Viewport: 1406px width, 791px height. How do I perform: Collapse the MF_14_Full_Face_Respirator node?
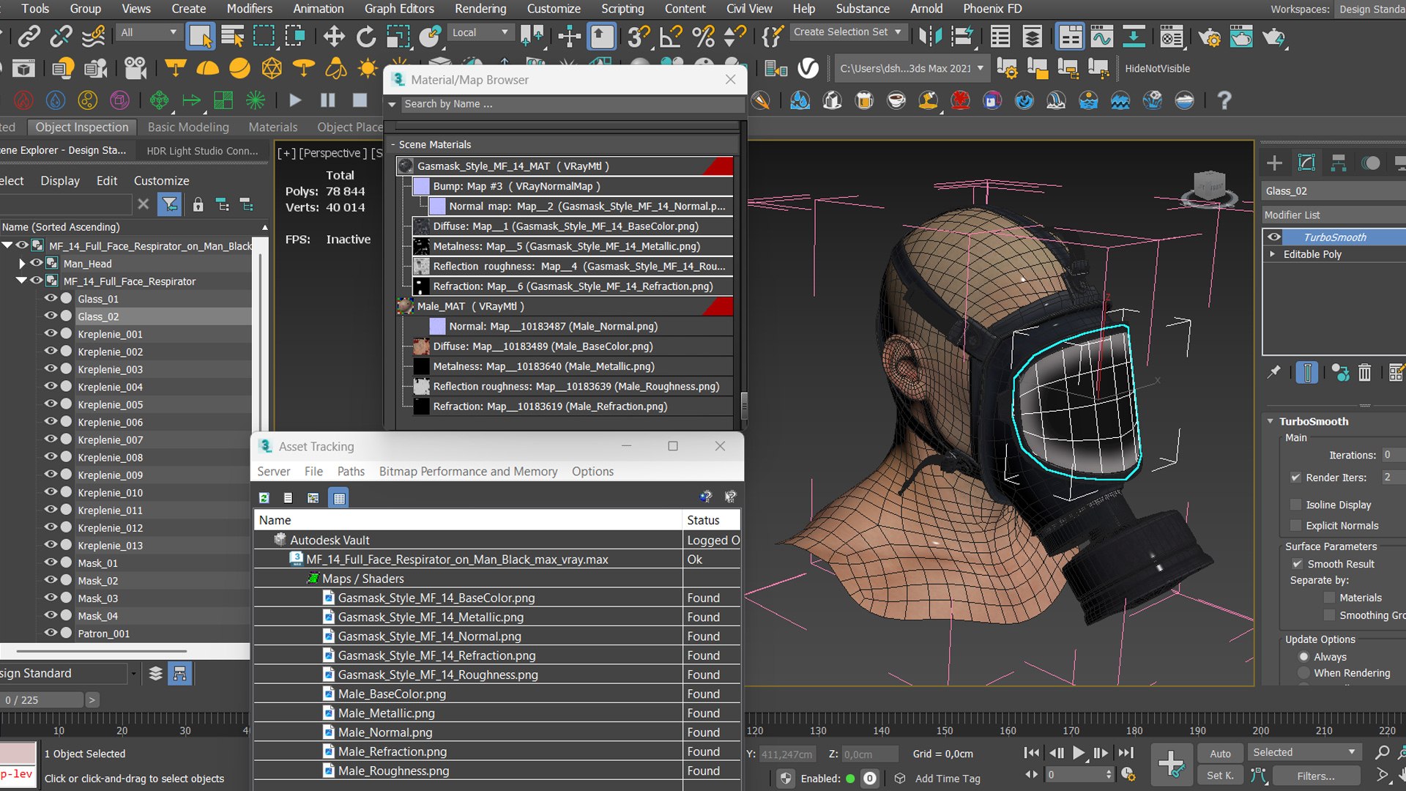click(21, 281)
